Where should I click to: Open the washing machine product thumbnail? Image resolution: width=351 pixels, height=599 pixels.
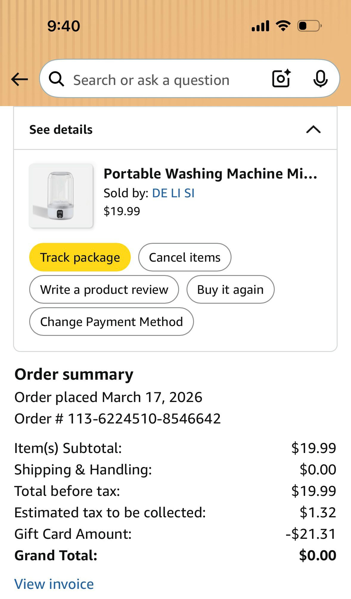pyautogui.click(x=61, y=196)
